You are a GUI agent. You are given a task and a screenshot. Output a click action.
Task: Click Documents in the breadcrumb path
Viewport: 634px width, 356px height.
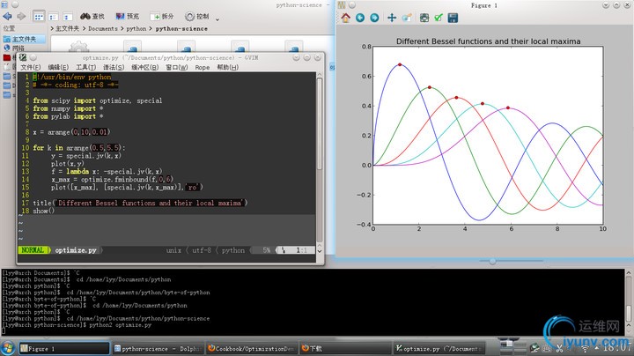(103, 29)
